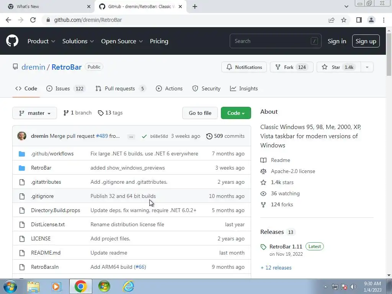The image size is (392, 294).
Task: Click the Sign up button
Action: pyautogui.click(x=366, y=41)
